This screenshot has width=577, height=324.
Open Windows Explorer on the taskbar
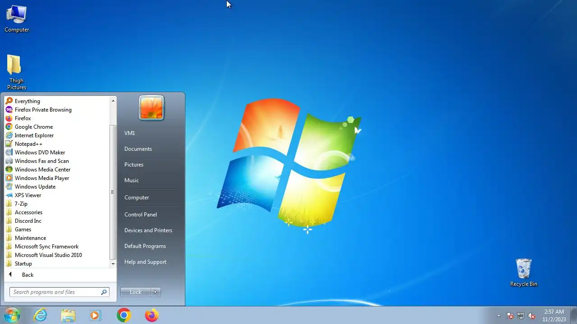68,315
